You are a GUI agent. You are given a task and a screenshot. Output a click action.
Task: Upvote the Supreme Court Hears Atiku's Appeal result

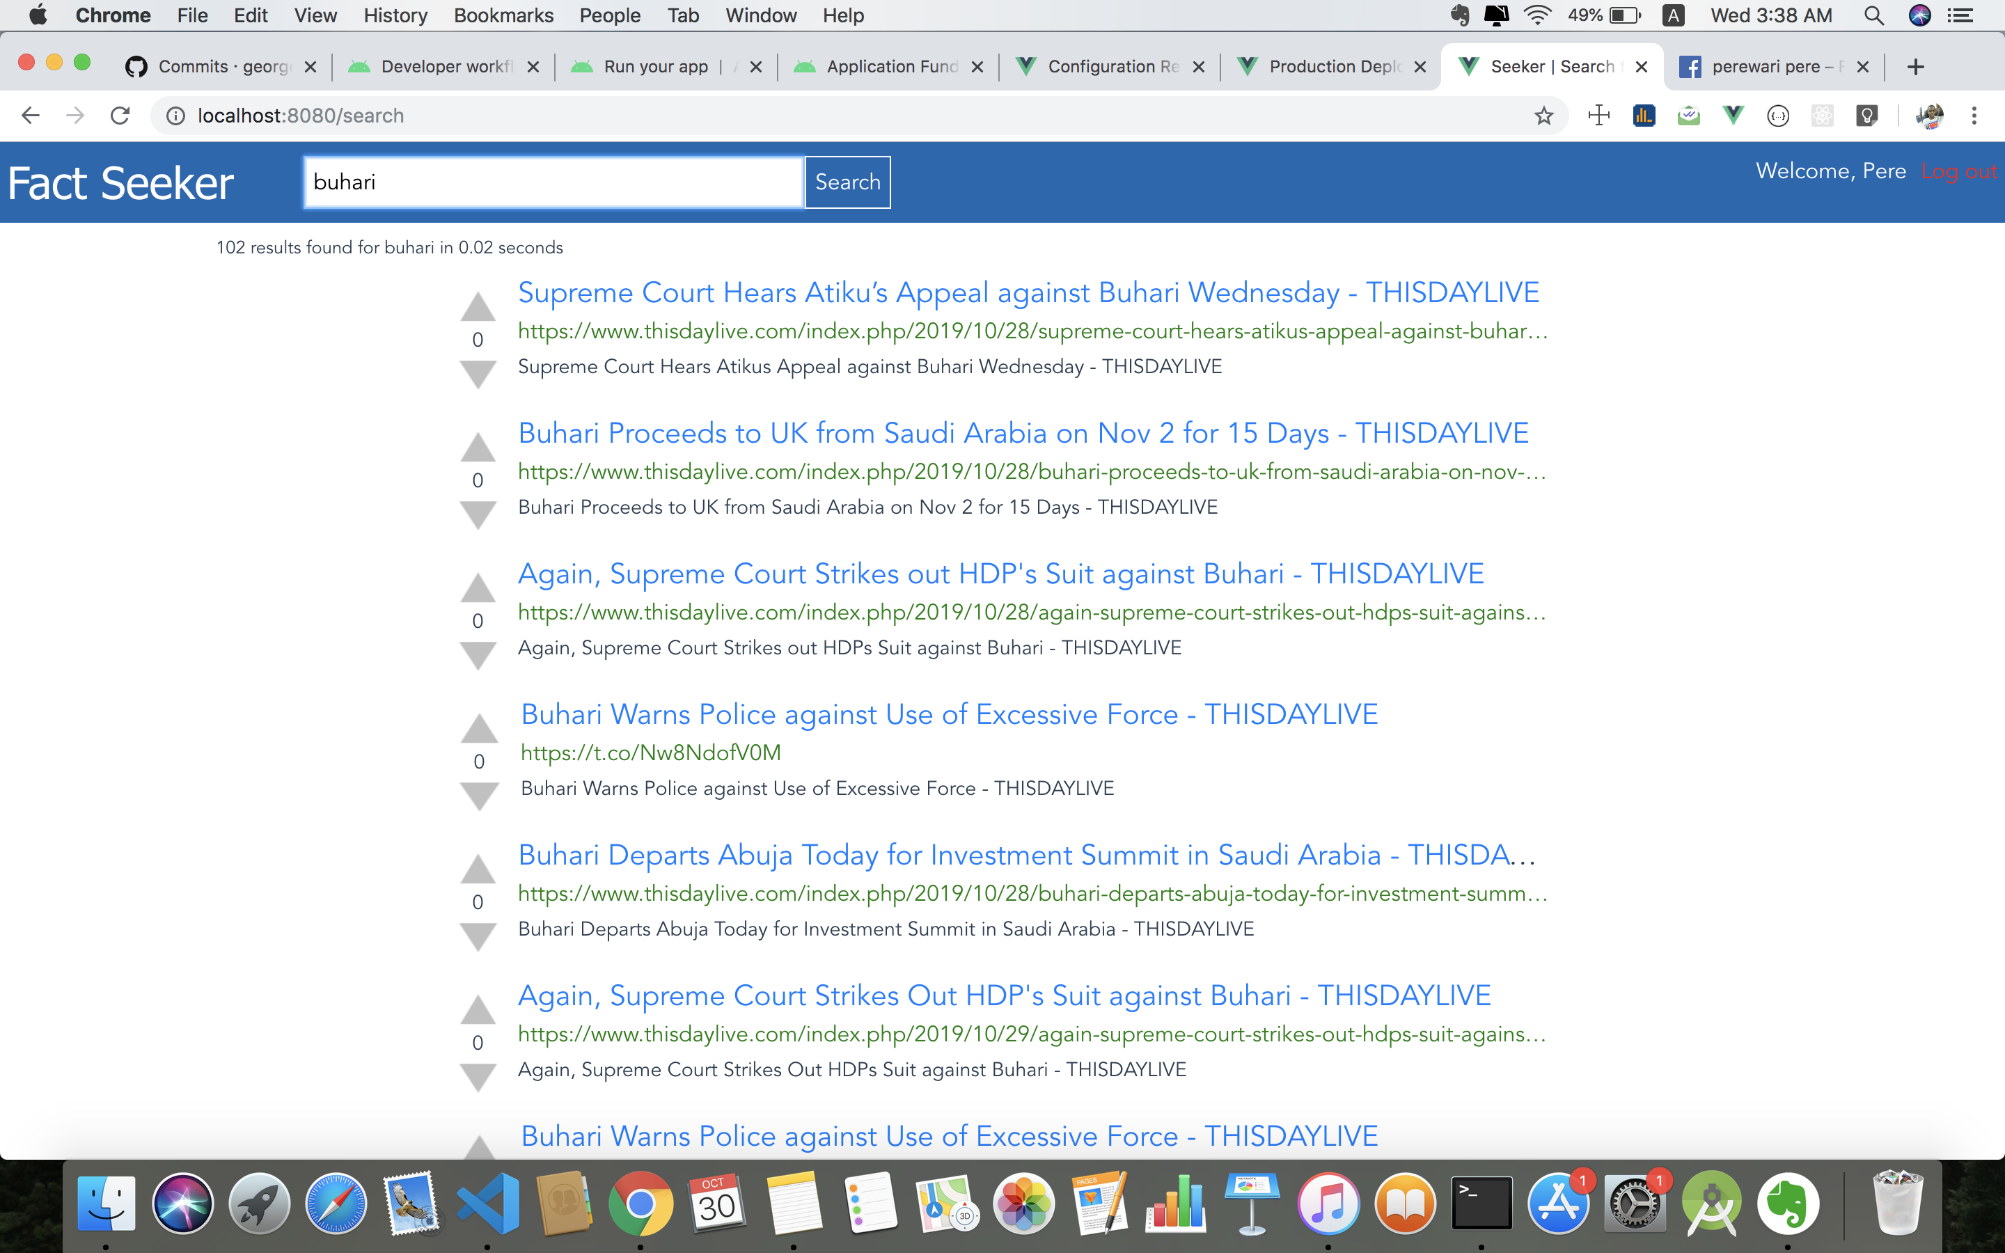(478, 308)
